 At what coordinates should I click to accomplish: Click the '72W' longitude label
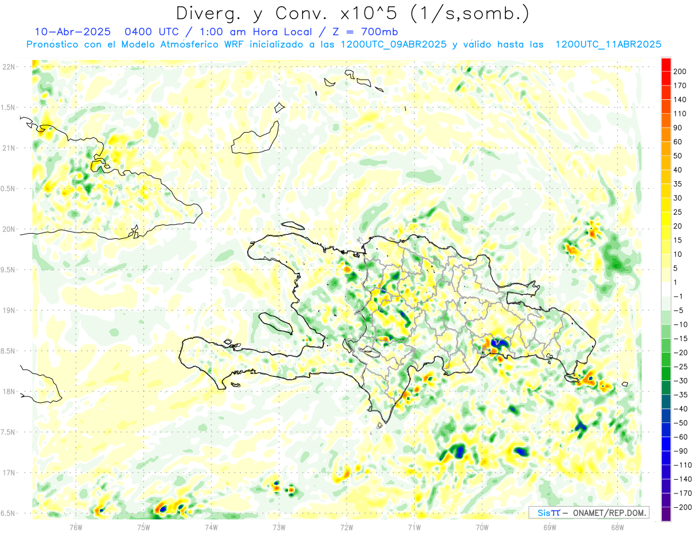[x=346, y=527]
